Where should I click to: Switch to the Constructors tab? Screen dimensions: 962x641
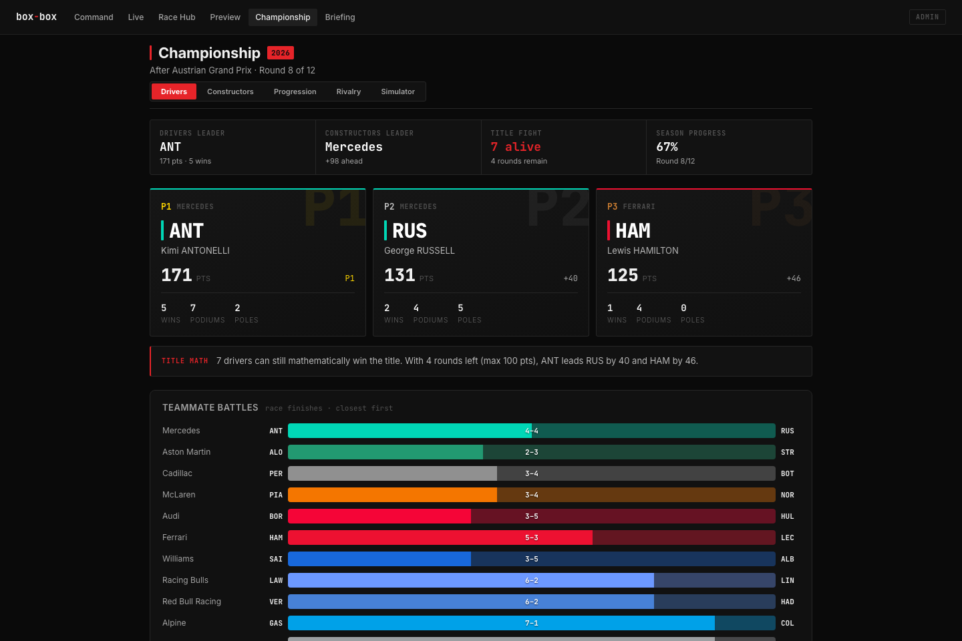coord(230,91)
